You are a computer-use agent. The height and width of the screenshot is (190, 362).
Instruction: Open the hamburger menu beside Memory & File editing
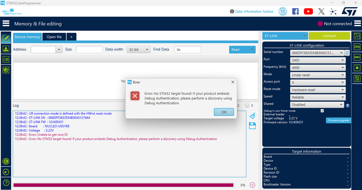[x=6, y=24]
